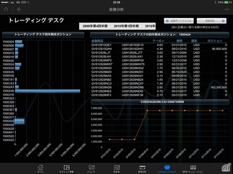Click US912828MW79 identifier in the table
This screenshot has height=174, width=233.
point(133,64)
